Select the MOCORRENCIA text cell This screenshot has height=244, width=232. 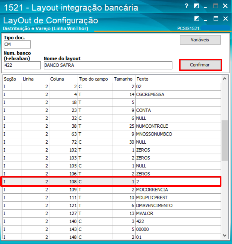coord(178,190)
